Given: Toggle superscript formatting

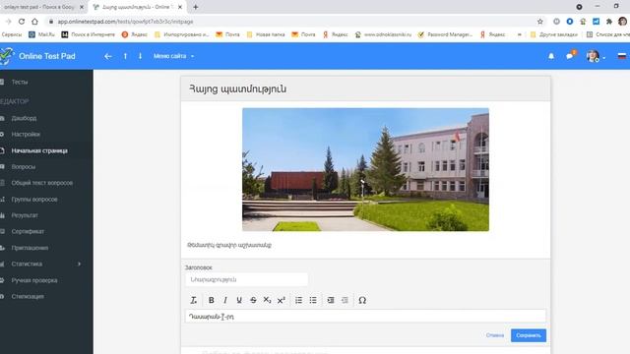Looking at the screenshot, I should coord(282,300).
